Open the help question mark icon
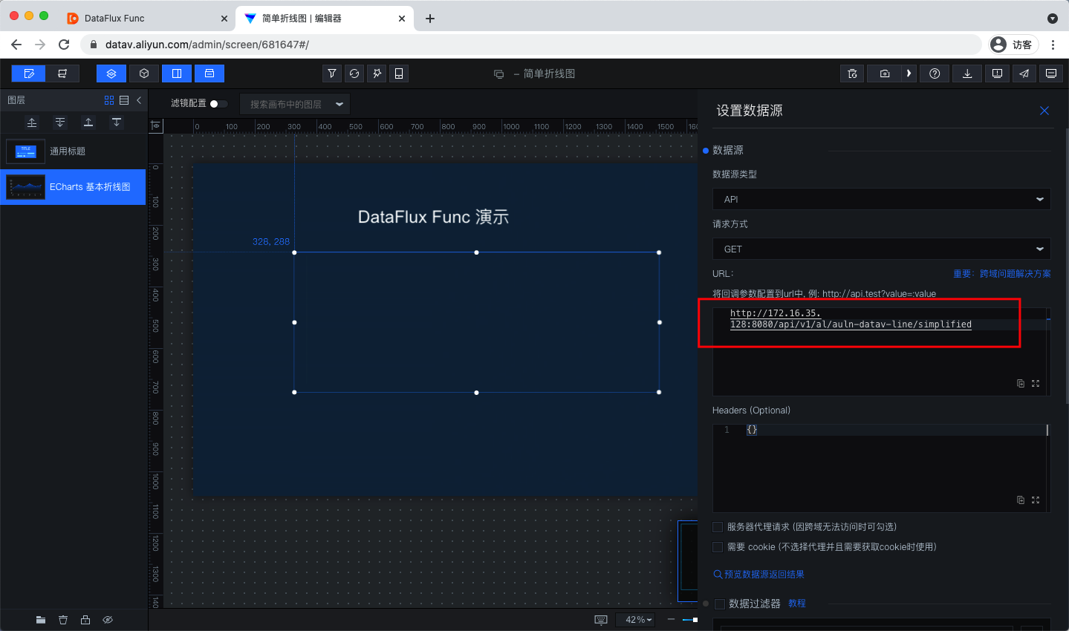 (935, 73)
